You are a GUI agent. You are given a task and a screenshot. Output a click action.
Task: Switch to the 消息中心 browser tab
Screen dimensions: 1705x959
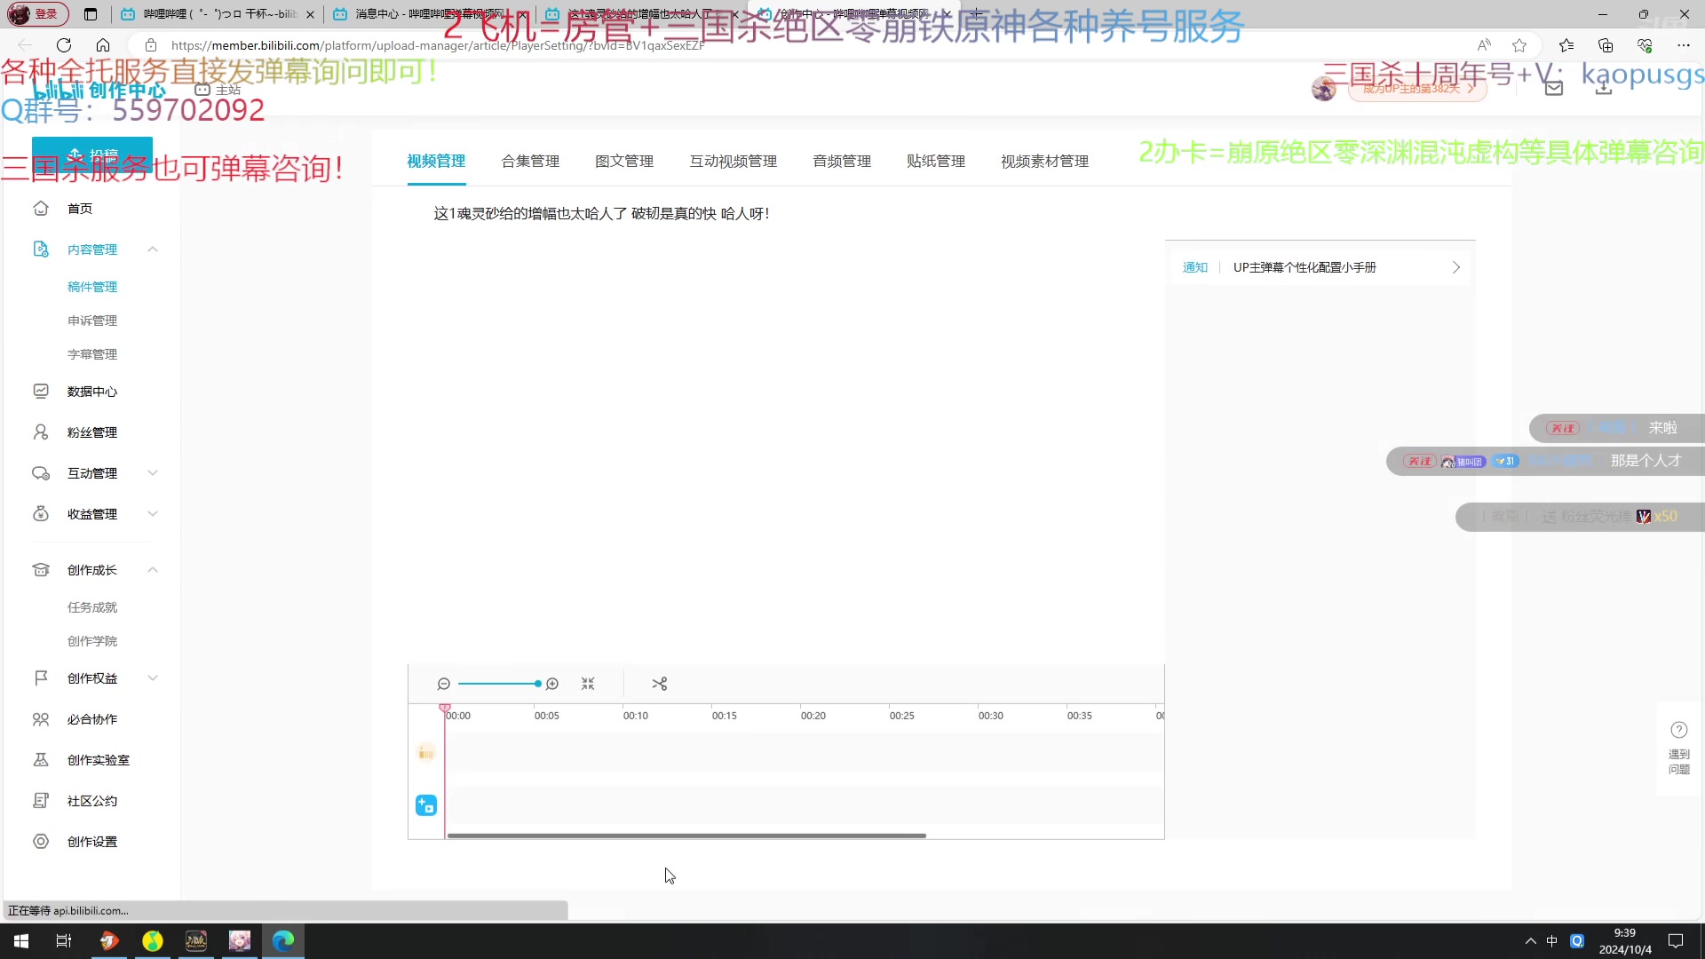pos(428,14)
